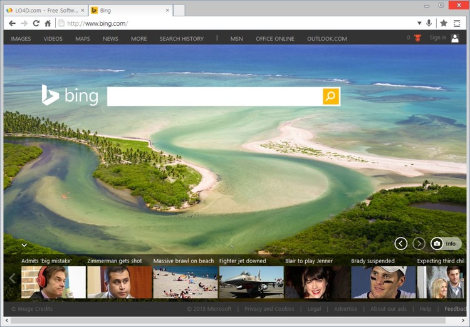Click the Sign in link
470x327 pixels.
tap(437, 38)
